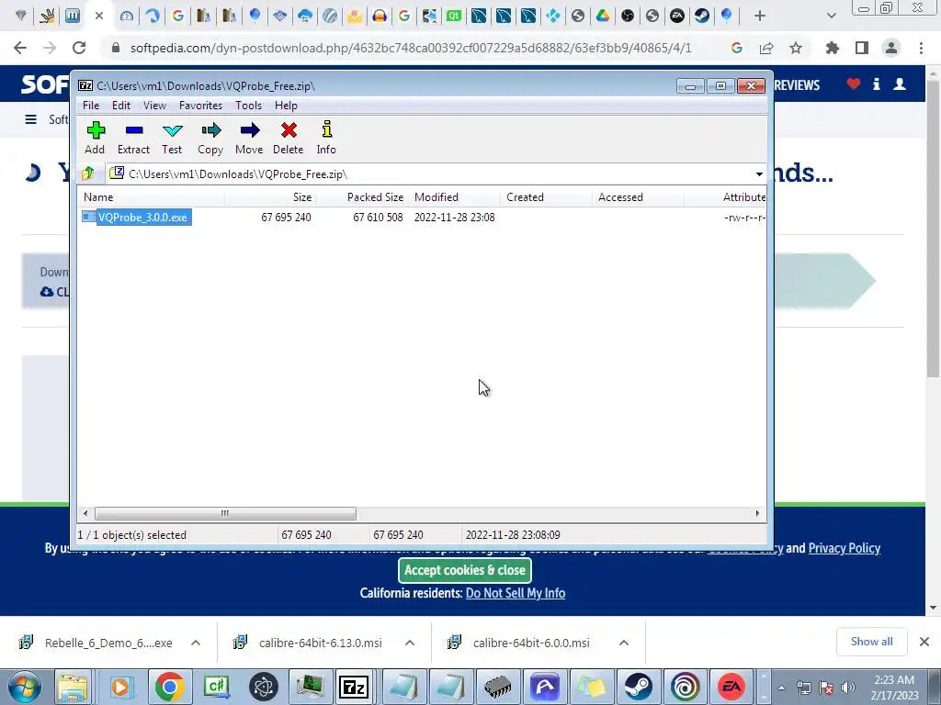Image resolution: width=941 pixels, height=705 pixels.
Task: Reload the Softpedia page
Action: [x=79, y=48]
